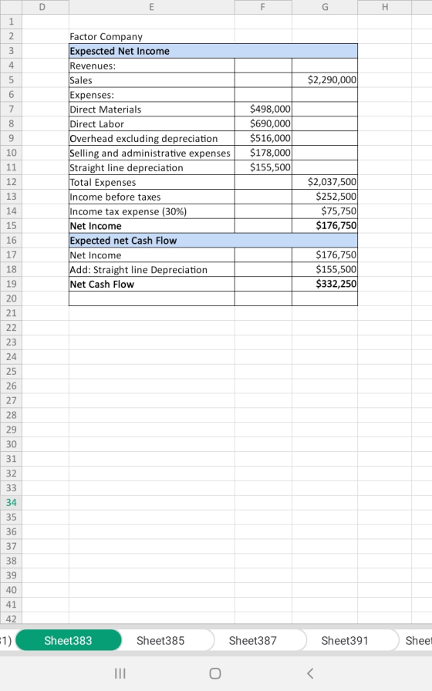Image resolution: width=432 pixels, height=691 pixels.
Task: Select the 'Expenses:' cell
Action: (152, 95)
